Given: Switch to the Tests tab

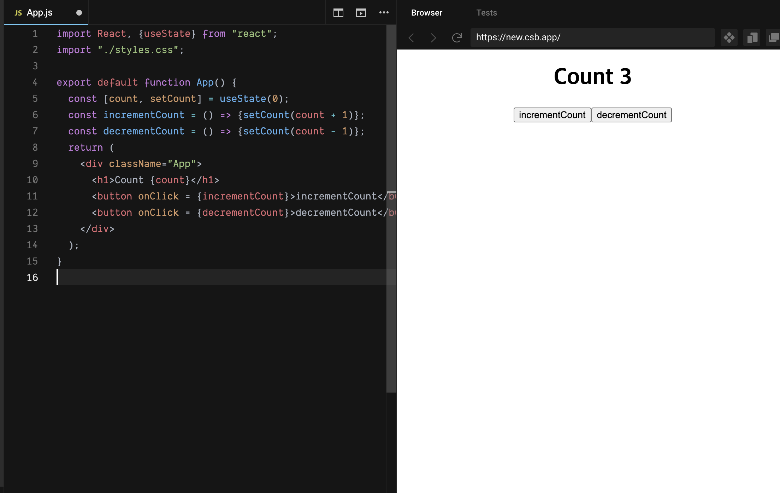Looking at the screenshot, I should pyautogui.click(x=486, y=13).
